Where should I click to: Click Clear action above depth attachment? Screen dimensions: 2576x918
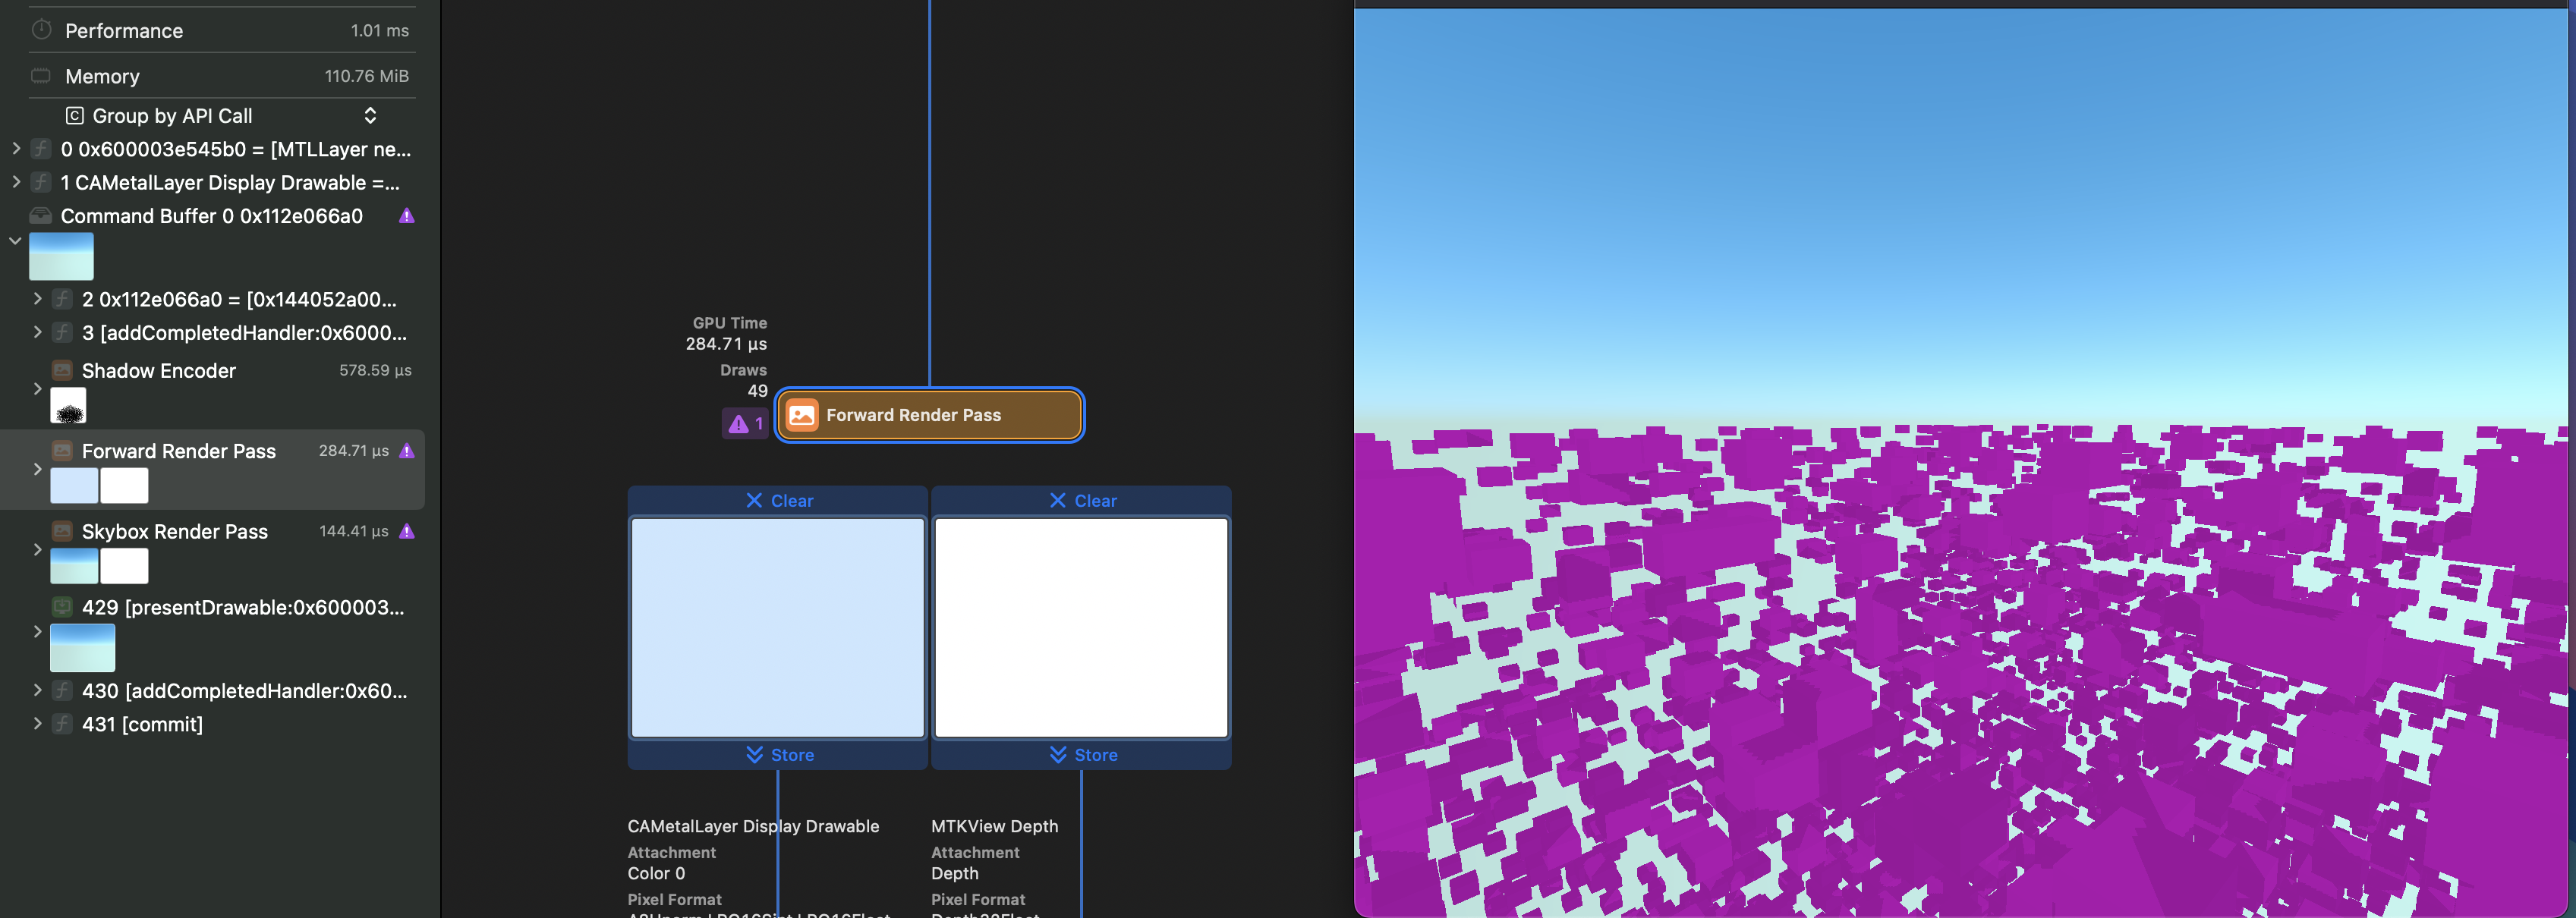point(1083,501)
